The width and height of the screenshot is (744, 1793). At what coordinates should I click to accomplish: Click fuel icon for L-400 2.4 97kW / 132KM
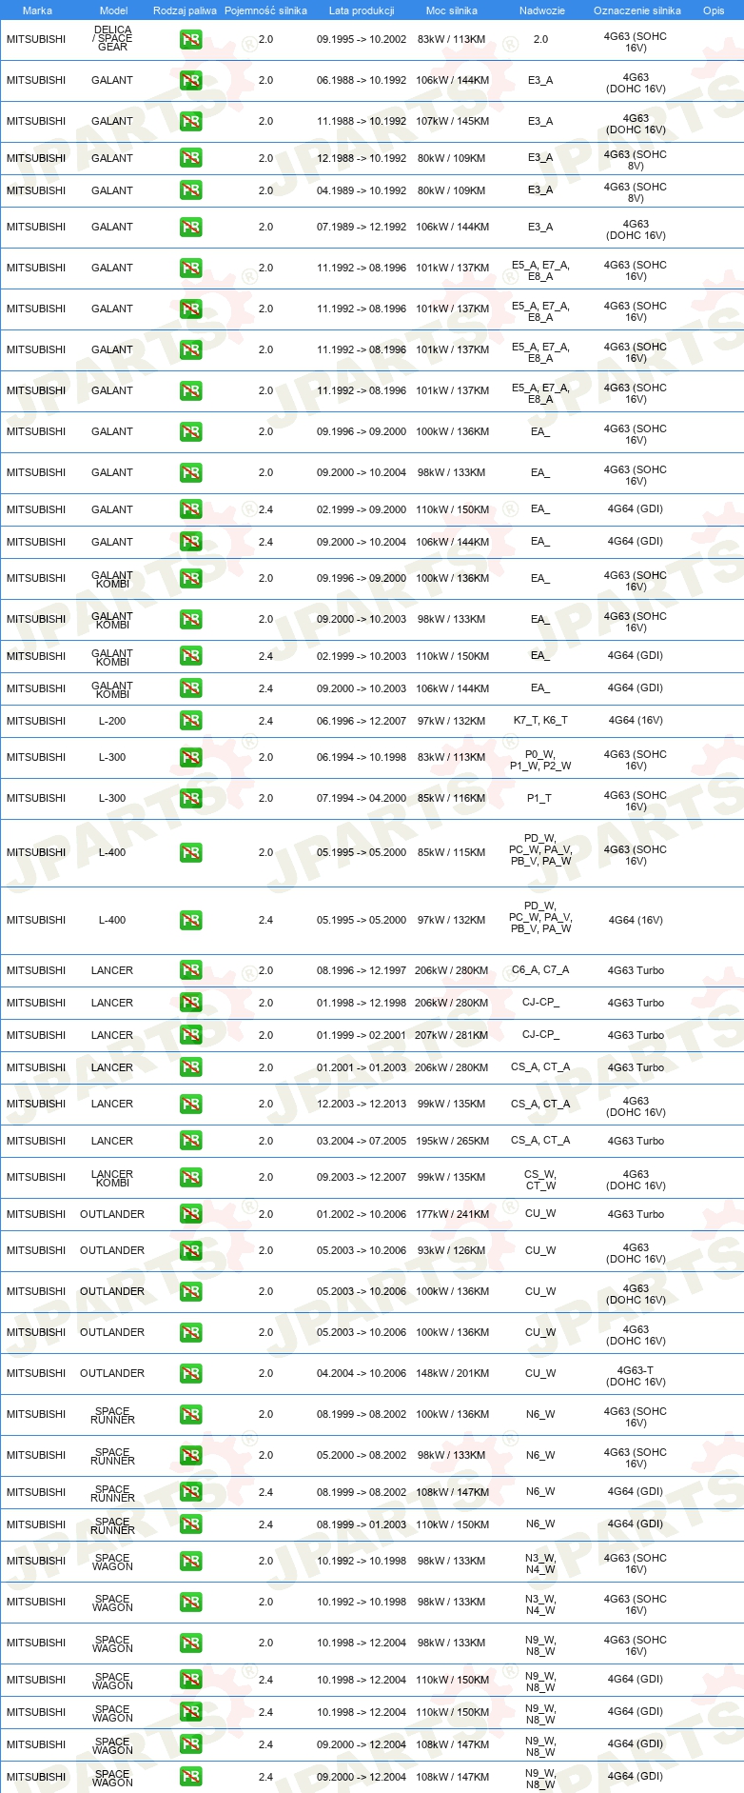(x=191, y=921)
